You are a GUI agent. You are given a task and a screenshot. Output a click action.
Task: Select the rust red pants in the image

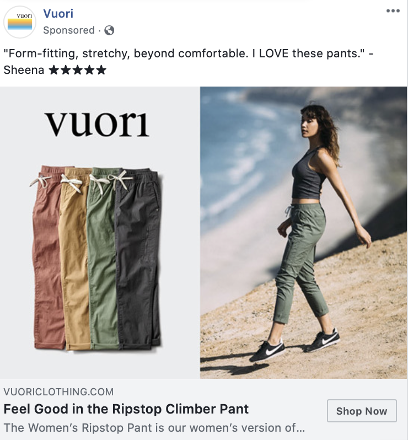pos(46,258)
